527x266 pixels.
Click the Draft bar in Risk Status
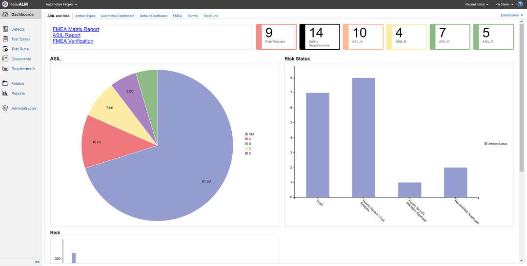pyautogui.click(x=318, y=145)
